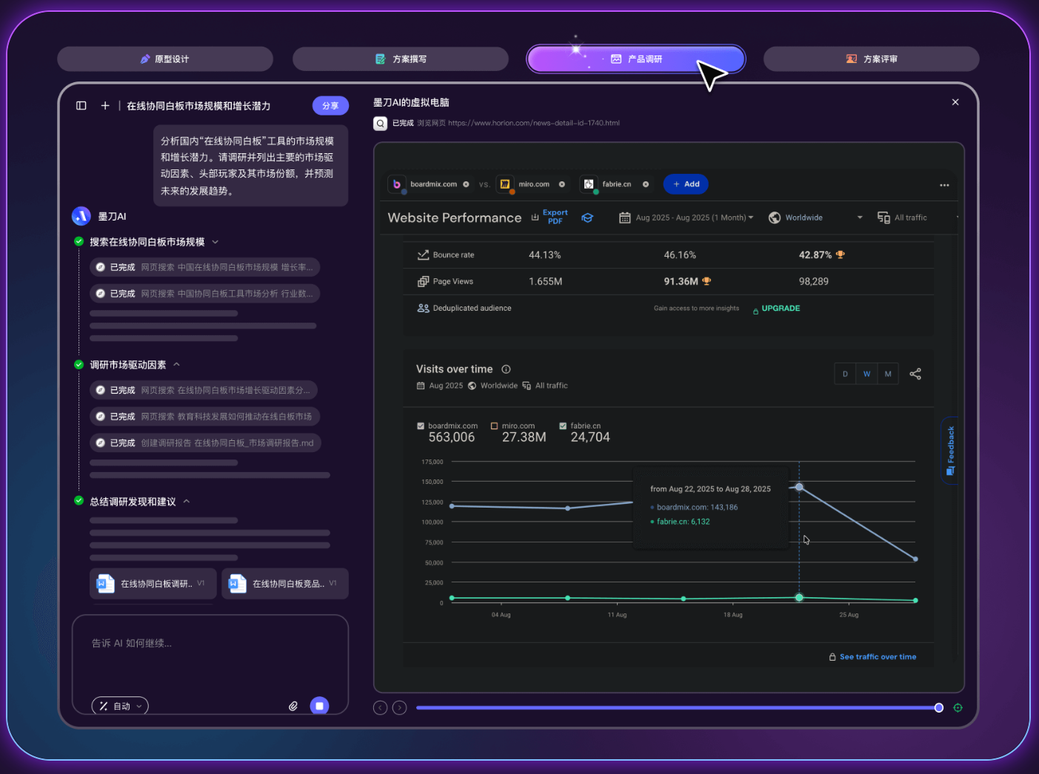This screenshot has height=774, width=1039.
Task: Switch to the 原型设计 tab
Action: coord(165,59)
